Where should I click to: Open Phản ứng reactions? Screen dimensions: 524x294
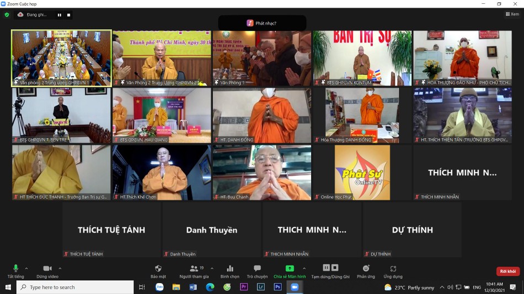(x=366, y=270)
